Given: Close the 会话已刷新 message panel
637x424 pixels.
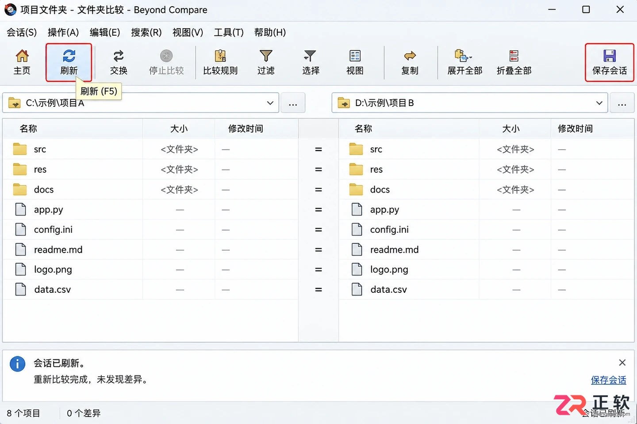Looking at the screenshot, I should click(622, 363).
